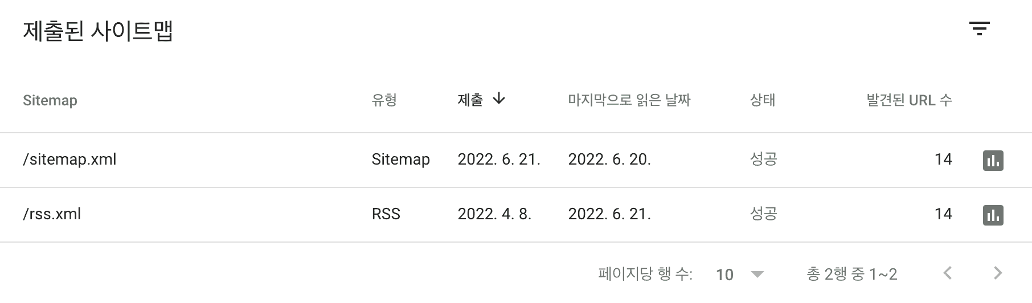Screen dimensions: 1032x303
Task: Expand the rows-per-page dropdown arrow
Action: click(x=757, y=275)
